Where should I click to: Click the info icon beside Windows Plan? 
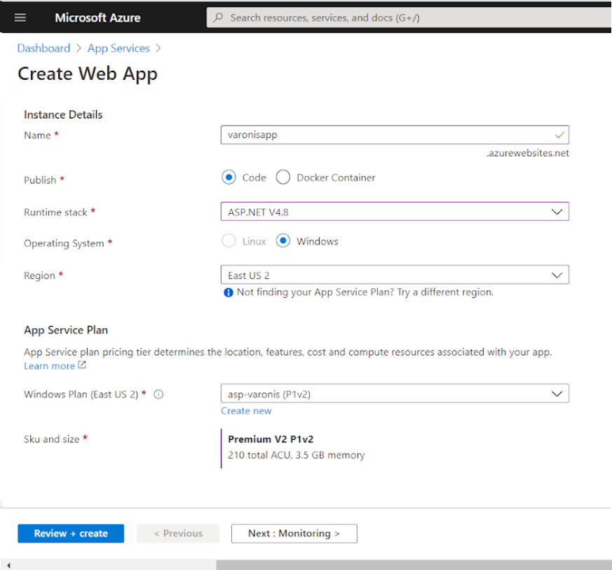[158, 394]
